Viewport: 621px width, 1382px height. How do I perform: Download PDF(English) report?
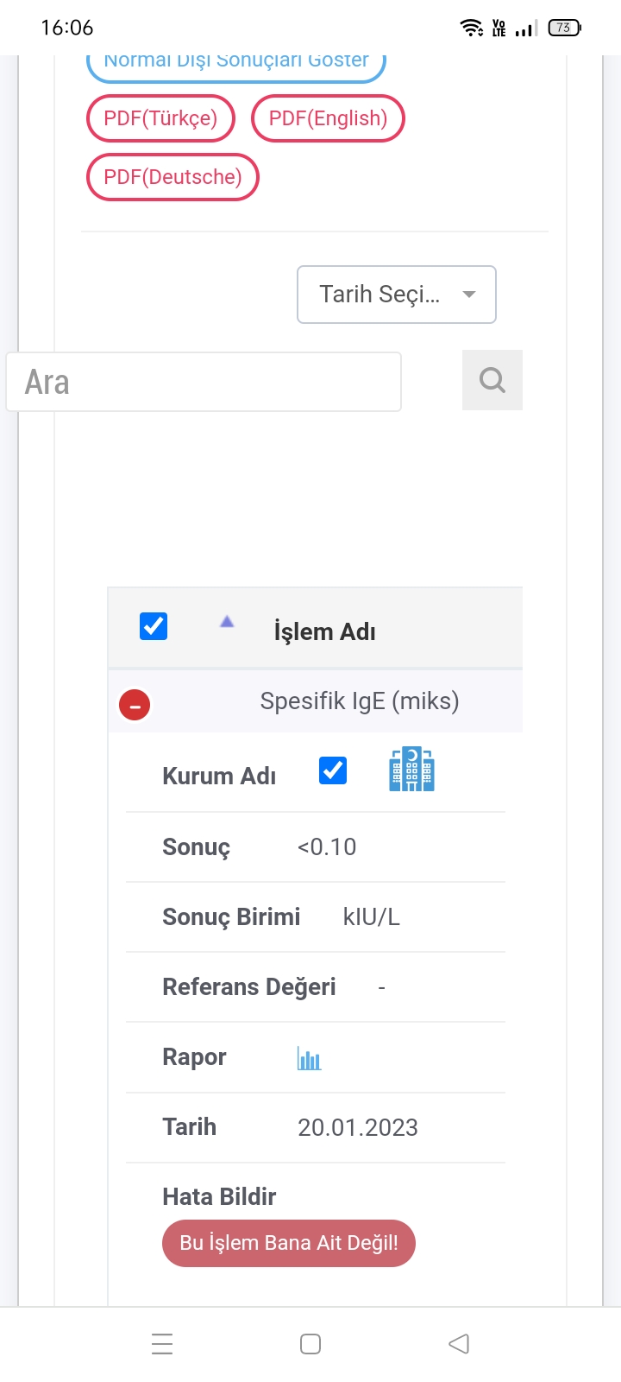point(328,118)
